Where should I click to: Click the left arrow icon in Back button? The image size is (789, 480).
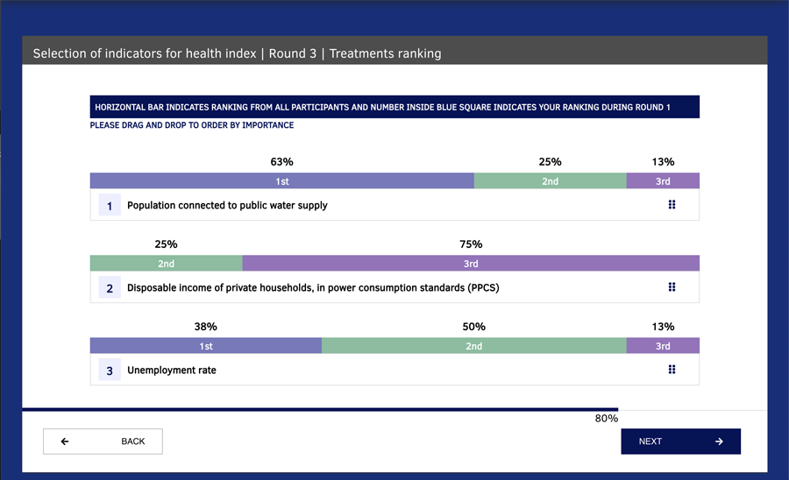click(65, 441)
